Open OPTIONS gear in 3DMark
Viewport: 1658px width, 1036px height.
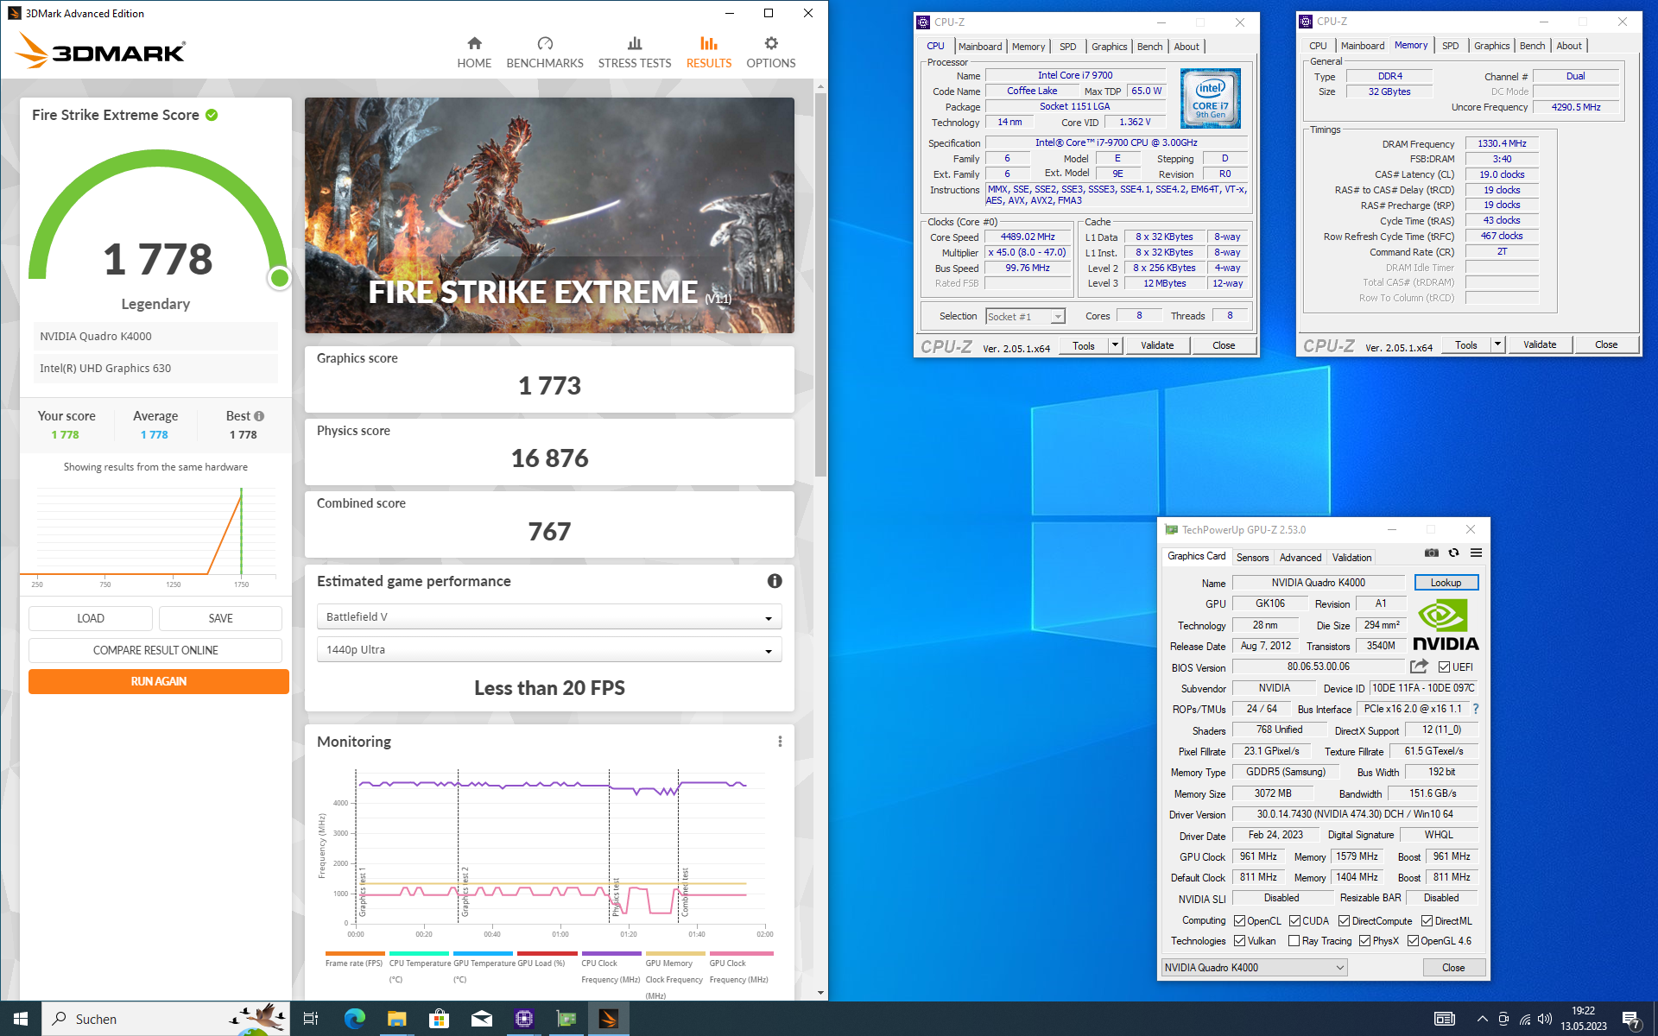pos(771,53)
